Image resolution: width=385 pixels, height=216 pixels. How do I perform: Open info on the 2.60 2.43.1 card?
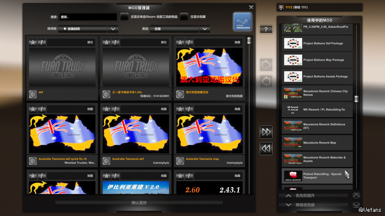tap(189, 176)
